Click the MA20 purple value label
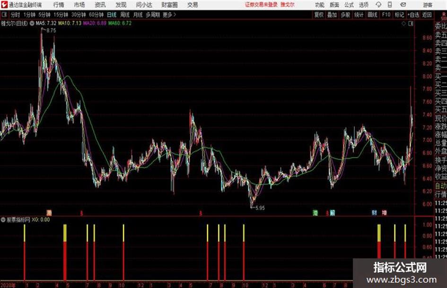 pyautogui.click(x=95, y=23)
